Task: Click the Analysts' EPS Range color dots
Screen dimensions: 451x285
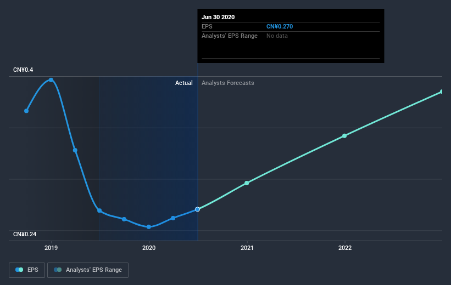Action: pyautogui.click(x=58, y=270)
